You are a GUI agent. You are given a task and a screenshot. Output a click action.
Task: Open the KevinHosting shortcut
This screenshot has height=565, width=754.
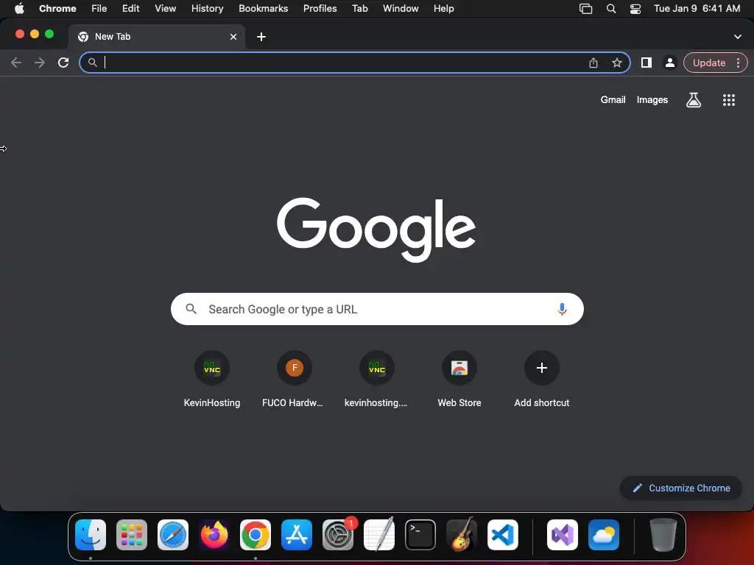[x=212, y=380]
